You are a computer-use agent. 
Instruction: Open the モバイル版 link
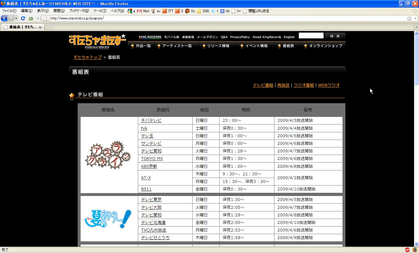pyautogui.click(x=172, y=37)
